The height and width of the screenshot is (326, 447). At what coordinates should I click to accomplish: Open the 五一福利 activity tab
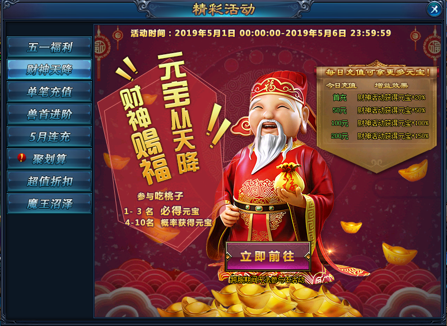(x=49, y=46)
